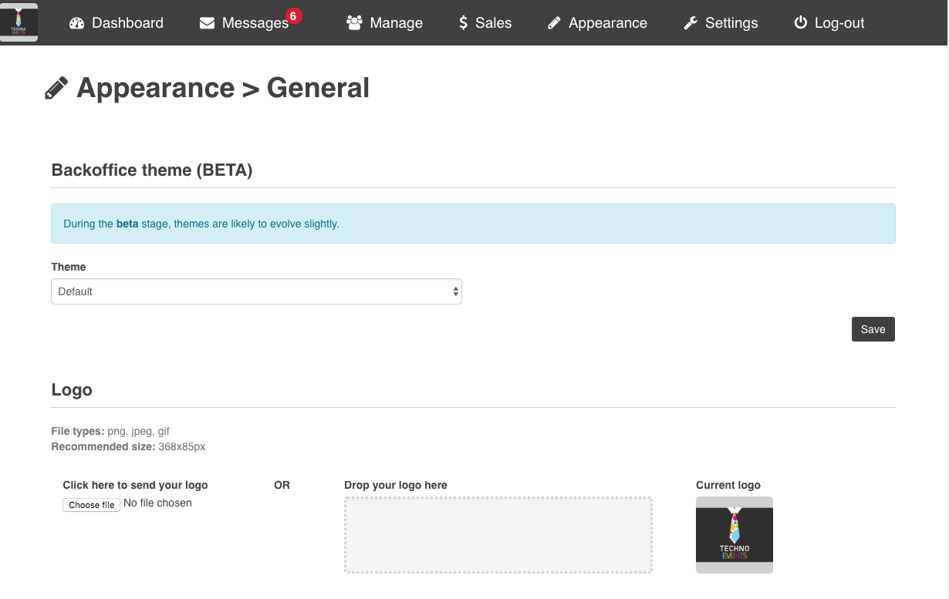Click the Theme select arrows
The image size is (949, 599).
(455, 291)
